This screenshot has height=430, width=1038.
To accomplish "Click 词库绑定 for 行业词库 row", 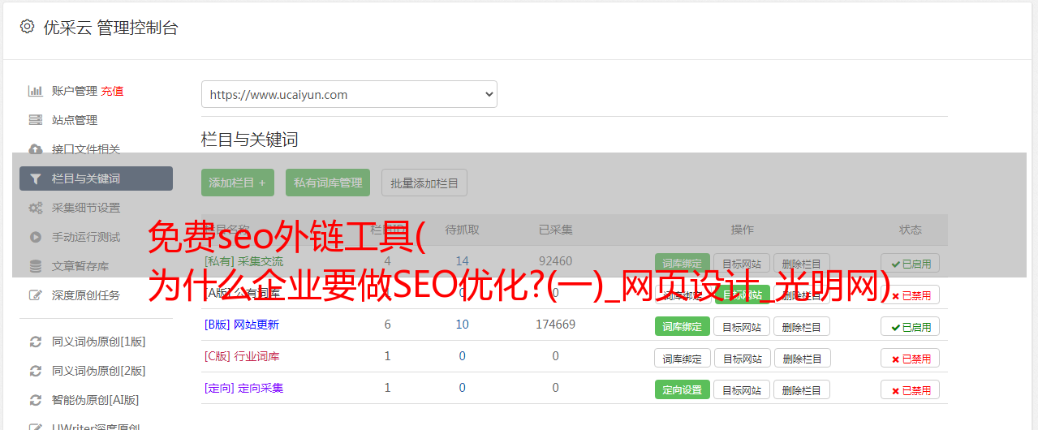I will [x=683, y=359].
